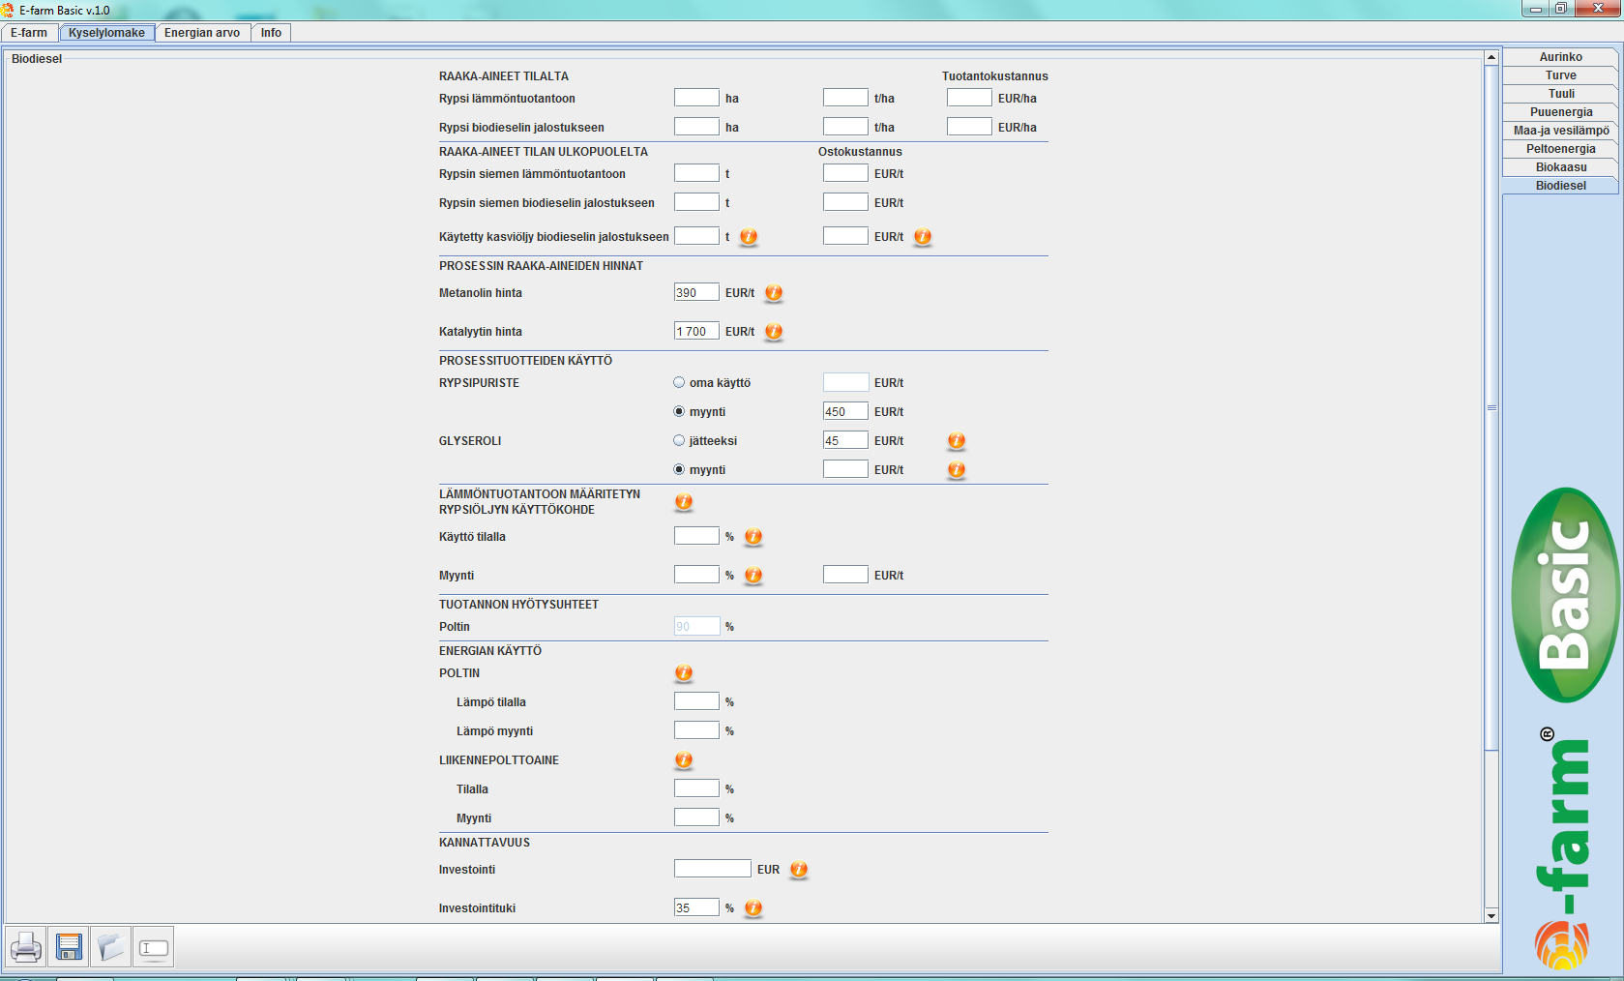Click Rypsi lämmöntuotantoon t/ha field

point(845,98)
